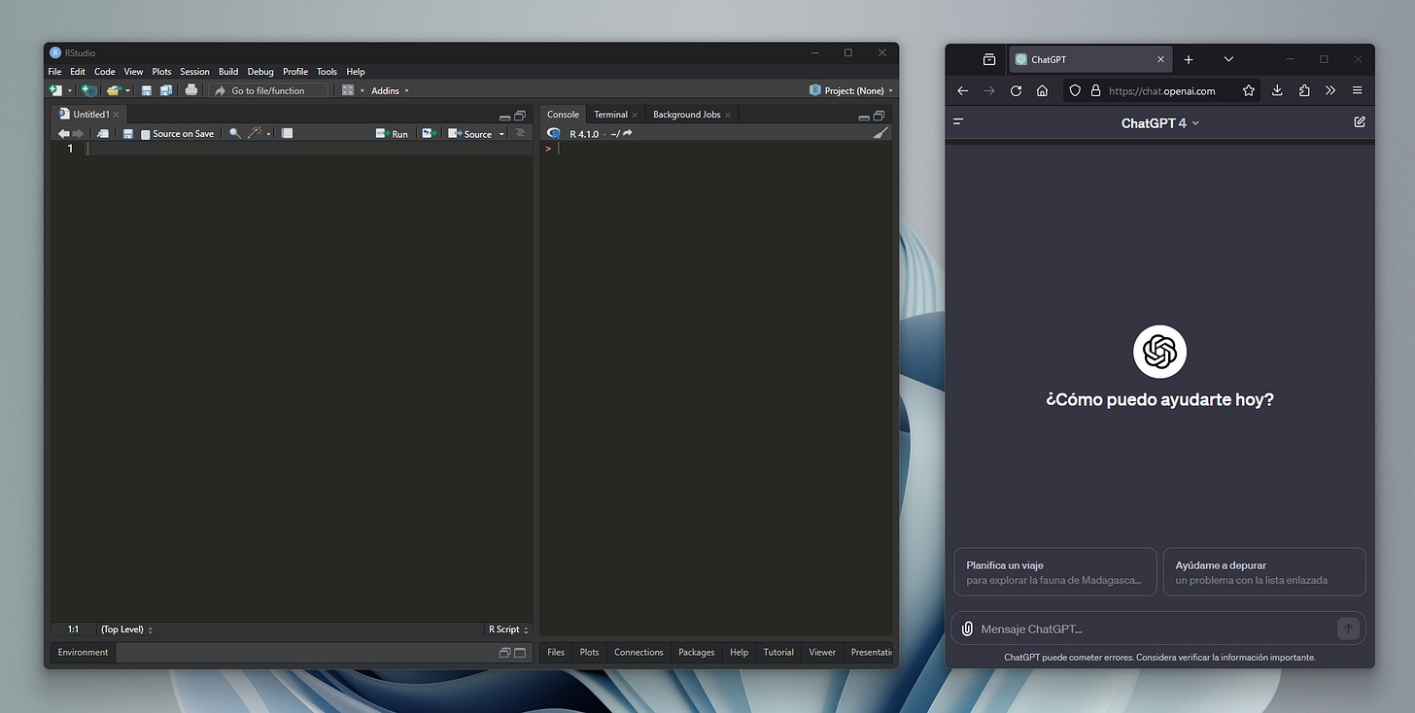Open the browser hamburger application menu
This screenshot has height=713, width=1415.
point(1358,90)
